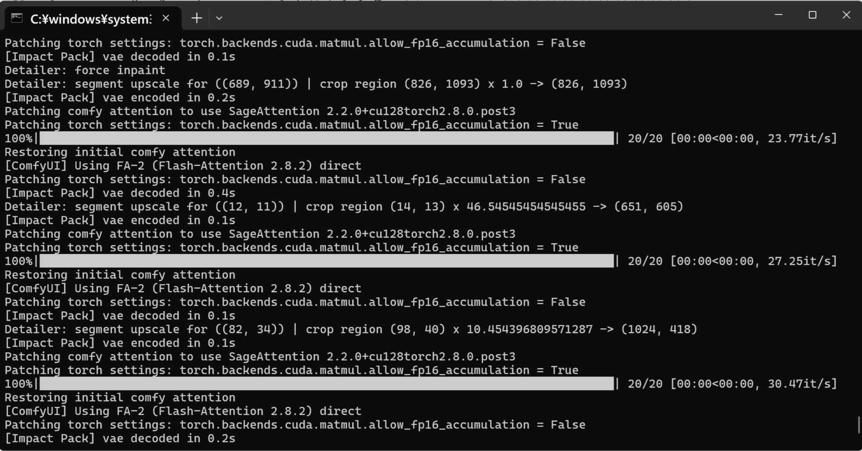Expand the new tab profile dropdown chevron

coord(219,18)
